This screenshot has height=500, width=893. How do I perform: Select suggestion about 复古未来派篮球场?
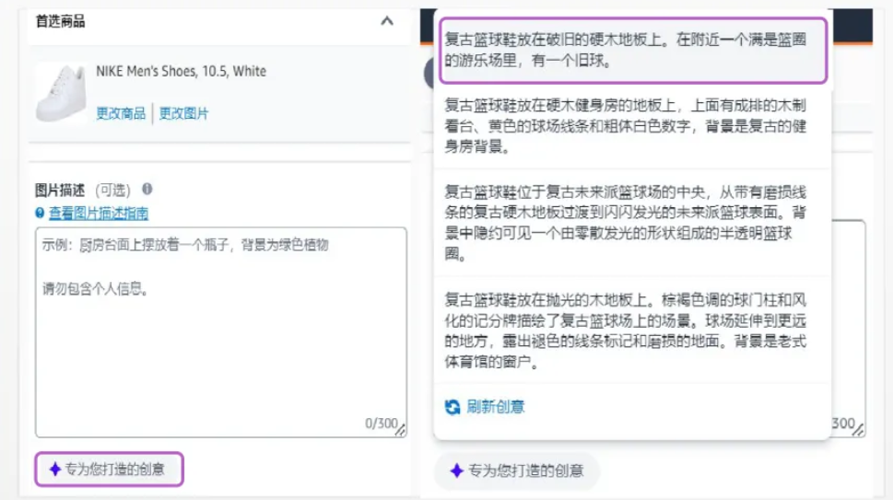coord(633,223)
